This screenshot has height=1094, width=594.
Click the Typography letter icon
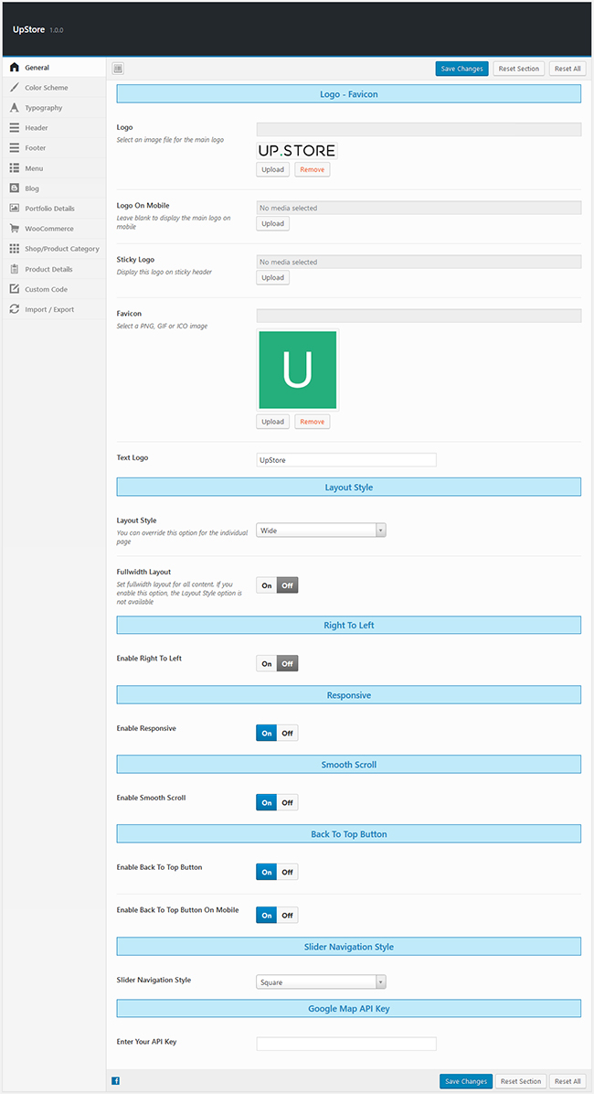click(x=14, y=108)
